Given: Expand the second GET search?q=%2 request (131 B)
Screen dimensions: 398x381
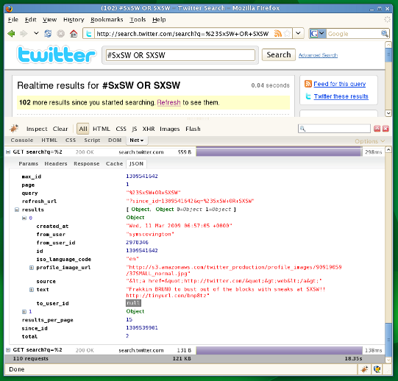Looking at the screenshot, I should [8, 350].
